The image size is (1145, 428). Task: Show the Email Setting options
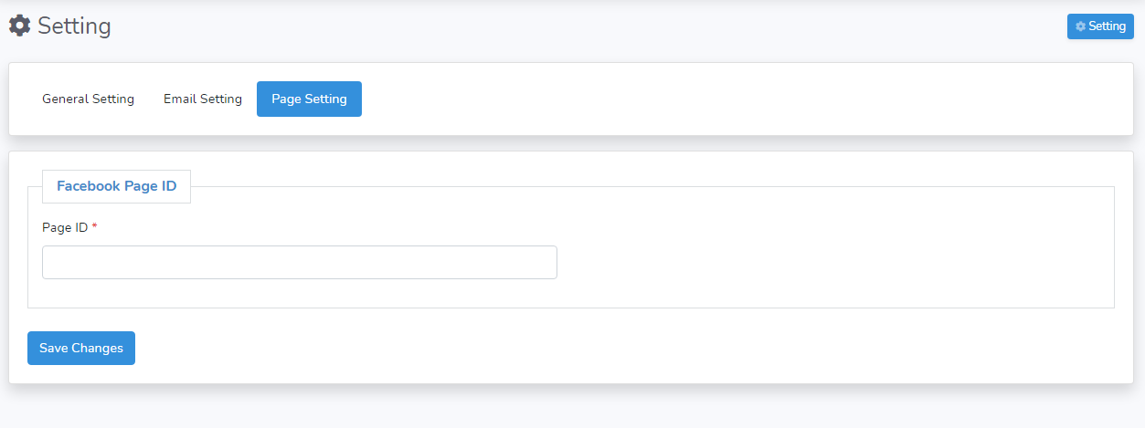203,99
